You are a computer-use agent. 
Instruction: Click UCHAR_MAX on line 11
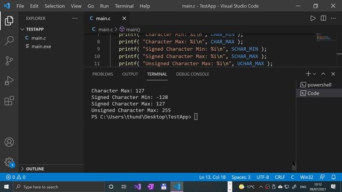click(x=251, y=63)
